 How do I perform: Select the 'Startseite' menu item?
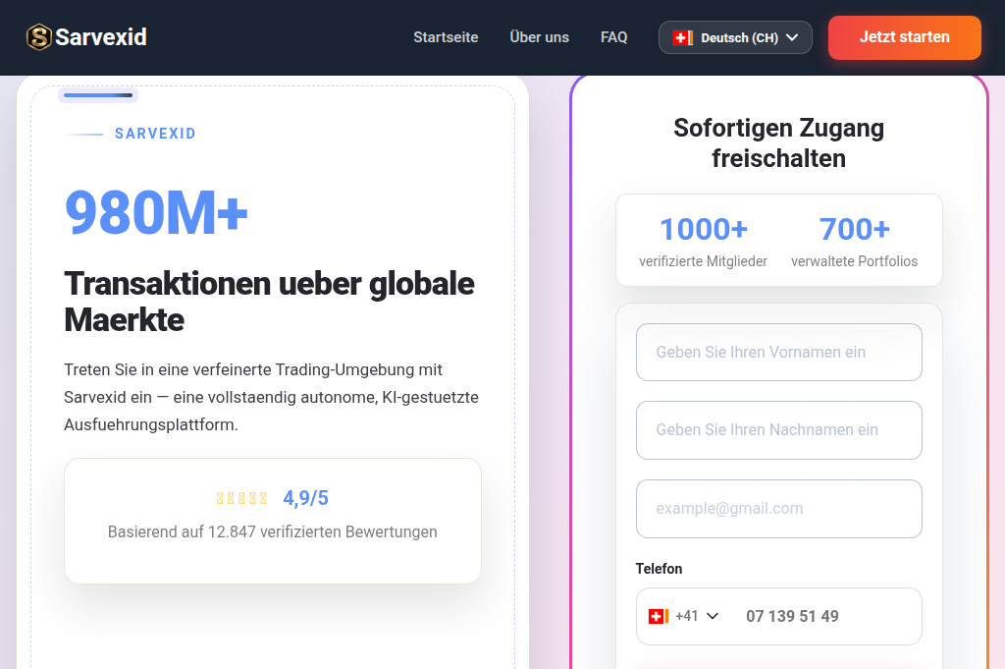446,37
